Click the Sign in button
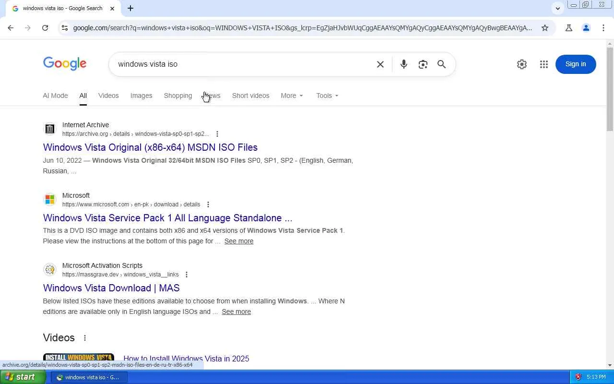The height and width of the screenshot is (384, 614). pos(576,64)
